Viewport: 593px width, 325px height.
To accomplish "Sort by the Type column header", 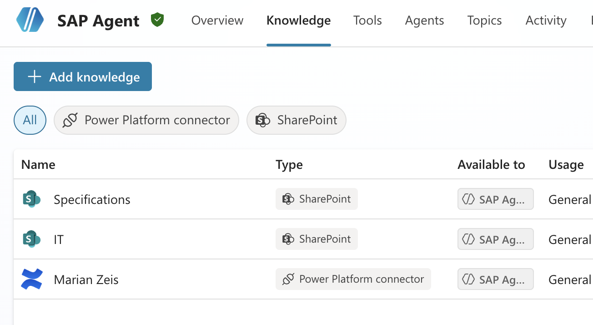I will click(289, 165).
